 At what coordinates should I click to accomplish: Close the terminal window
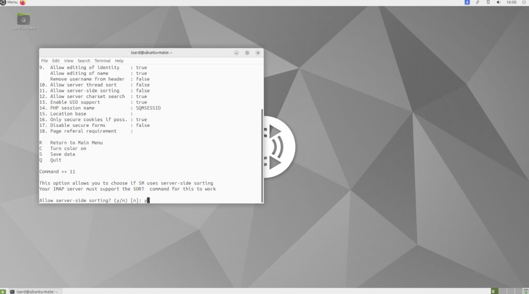[x=258, y=53]
